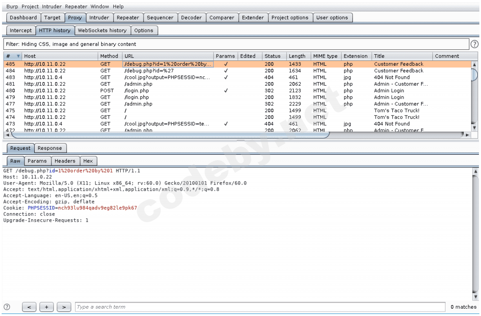Viewport: 481px width, 316px height.
Task: Sort by Host column header
Action: click(x=60, y=56)
